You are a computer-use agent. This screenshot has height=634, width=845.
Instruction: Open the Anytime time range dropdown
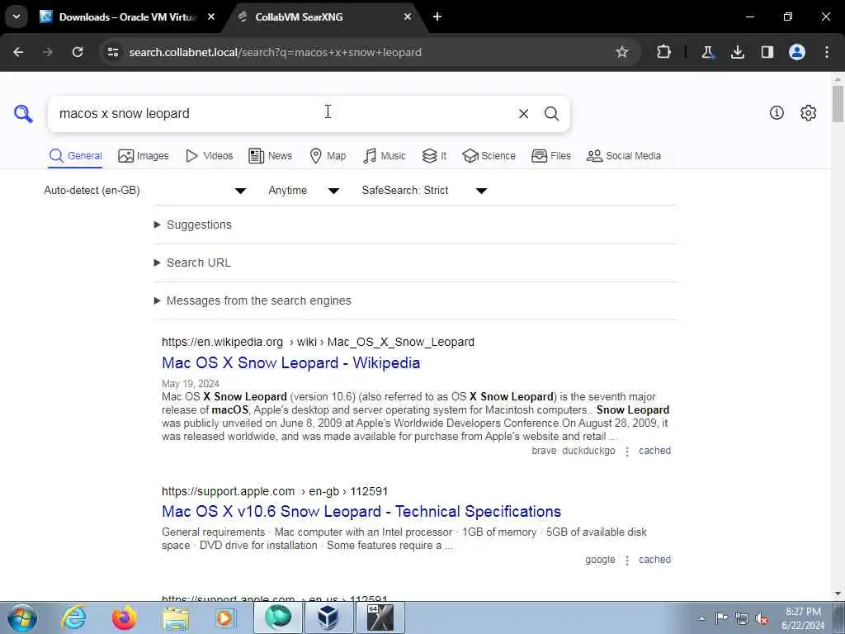pos(304,191)
